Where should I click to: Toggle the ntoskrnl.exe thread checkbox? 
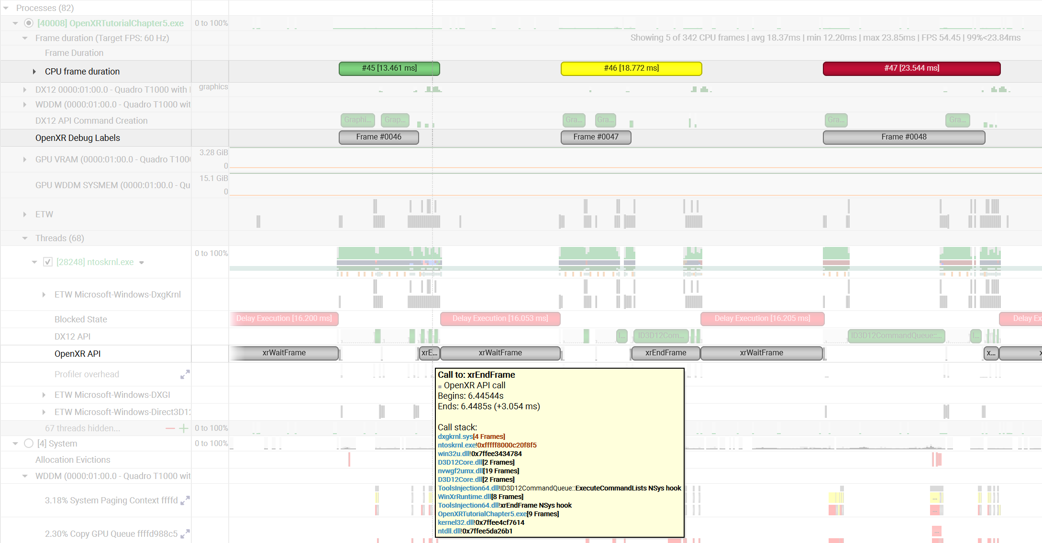(48, 262)
